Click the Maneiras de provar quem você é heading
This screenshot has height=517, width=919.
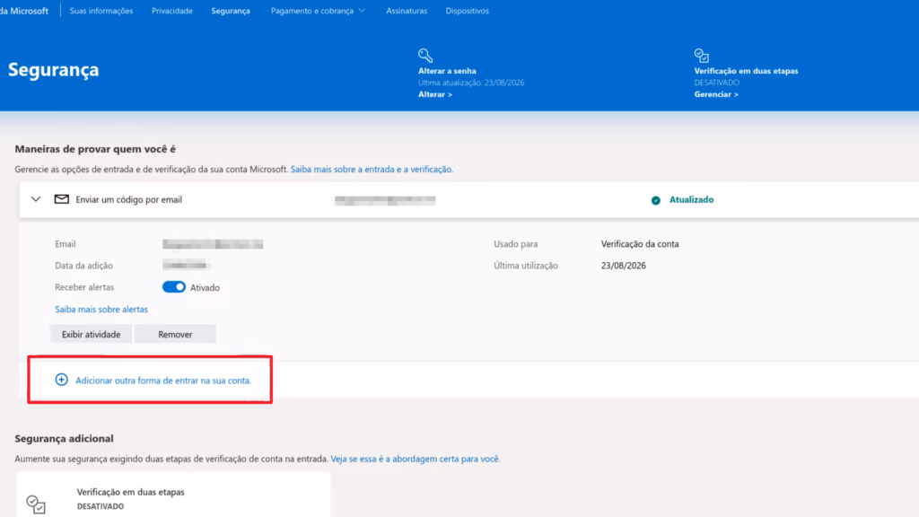point(95,149)
